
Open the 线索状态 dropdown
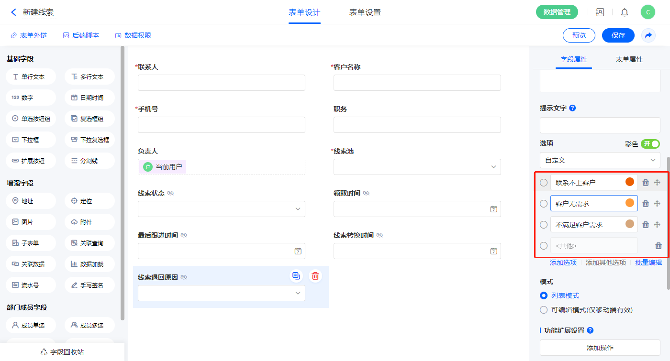(221, 209)
